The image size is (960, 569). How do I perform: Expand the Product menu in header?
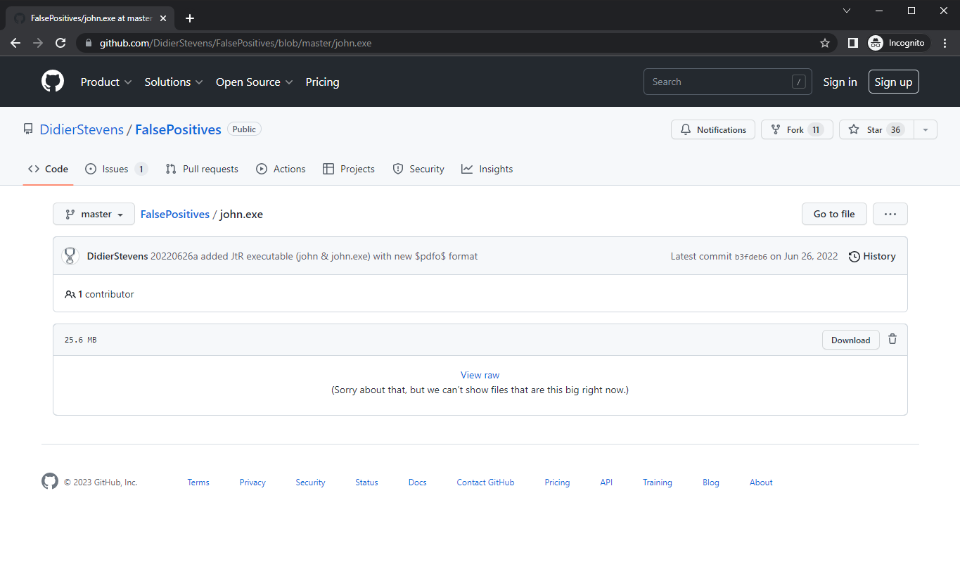coord(106,82)
